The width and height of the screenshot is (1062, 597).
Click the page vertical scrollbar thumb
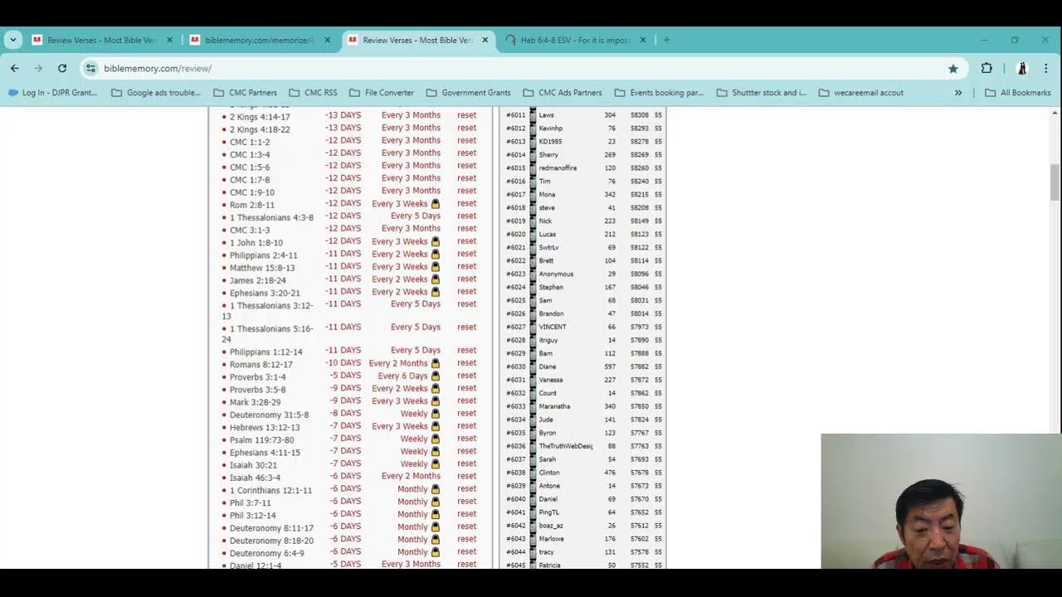(x=1055, y=182)
